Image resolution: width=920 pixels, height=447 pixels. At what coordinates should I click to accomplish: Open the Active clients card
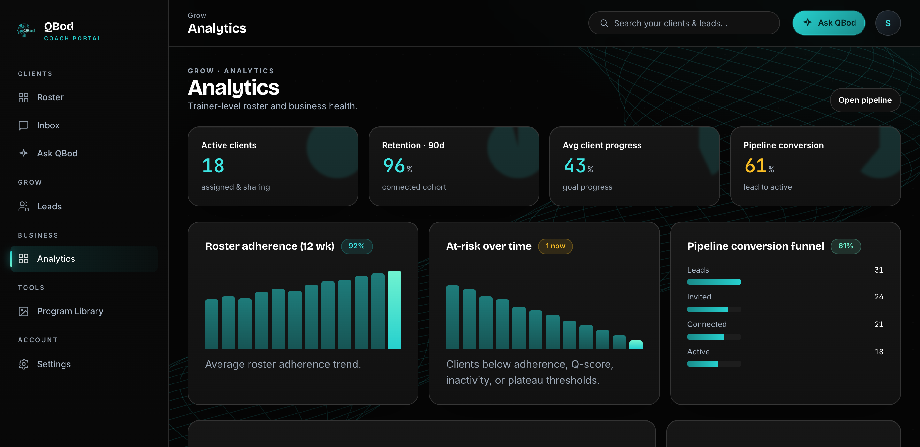click(x=273, y=166)
